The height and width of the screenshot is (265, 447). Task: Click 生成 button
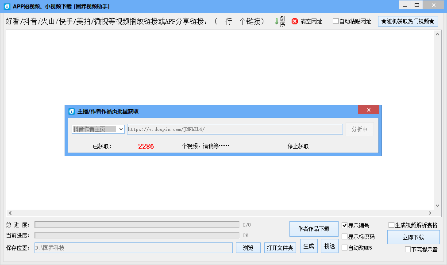(309, 246)
